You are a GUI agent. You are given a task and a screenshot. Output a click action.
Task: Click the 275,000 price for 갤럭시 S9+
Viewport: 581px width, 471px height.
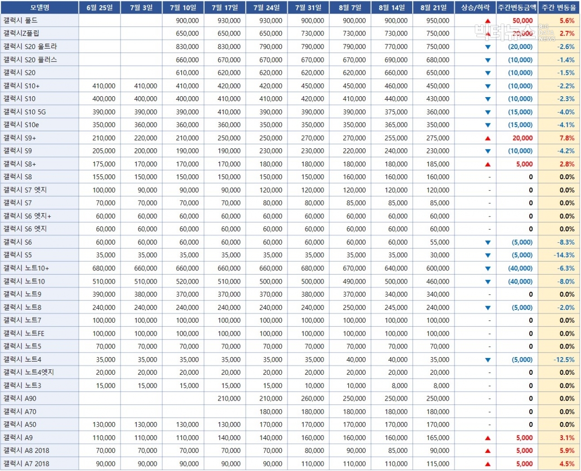tap(438, 138)
